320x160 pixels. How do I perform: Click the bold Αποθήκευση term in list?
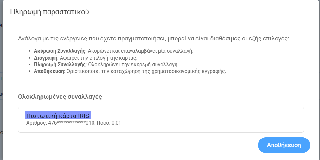pyautogui.click(x=48, y=71)
